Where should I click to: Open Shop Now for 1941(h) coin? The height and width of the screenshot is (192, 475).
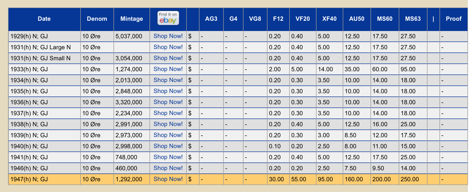click(168, 157)
